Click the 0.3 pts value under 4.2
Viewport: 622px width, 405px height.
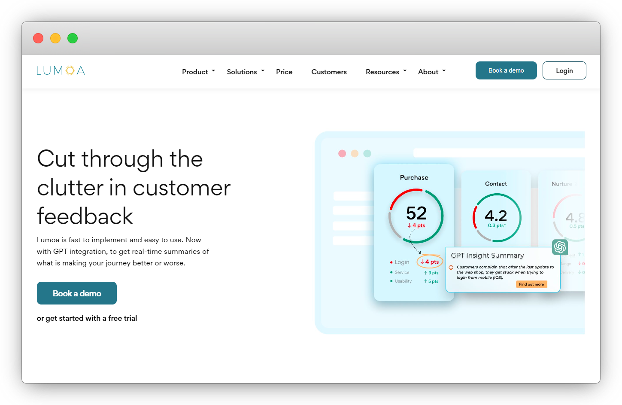tap(497, 225)
